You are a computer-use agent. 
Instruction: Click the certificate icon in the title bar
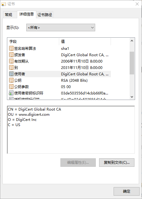[x=4, y=4]
